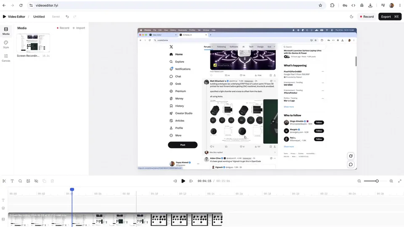Select the Screen Recording media thumbnail

[33, 43]
